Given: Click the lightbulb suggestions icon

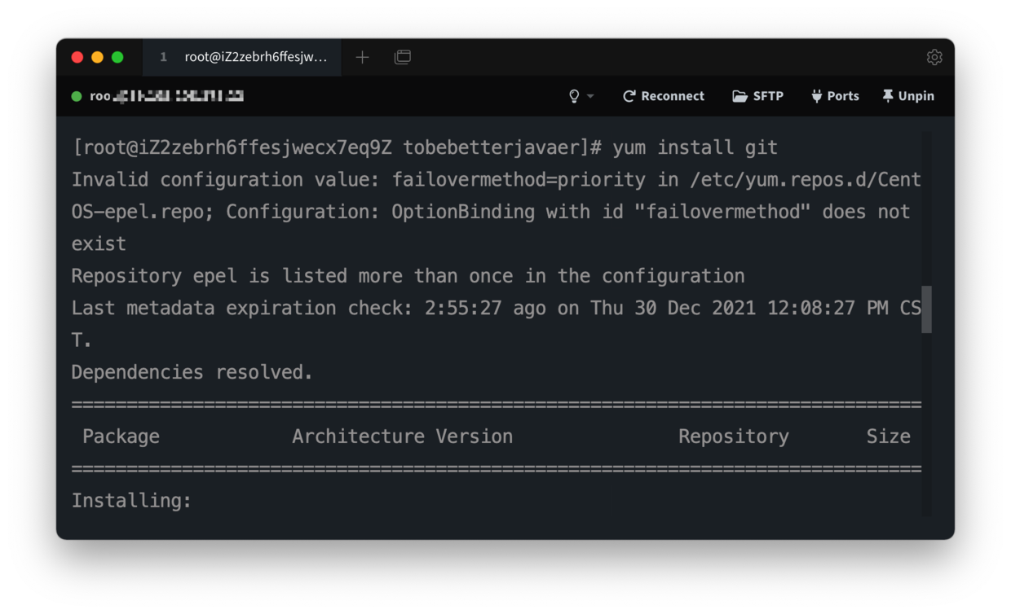Looking at the screenshot, I should point(574,96).
